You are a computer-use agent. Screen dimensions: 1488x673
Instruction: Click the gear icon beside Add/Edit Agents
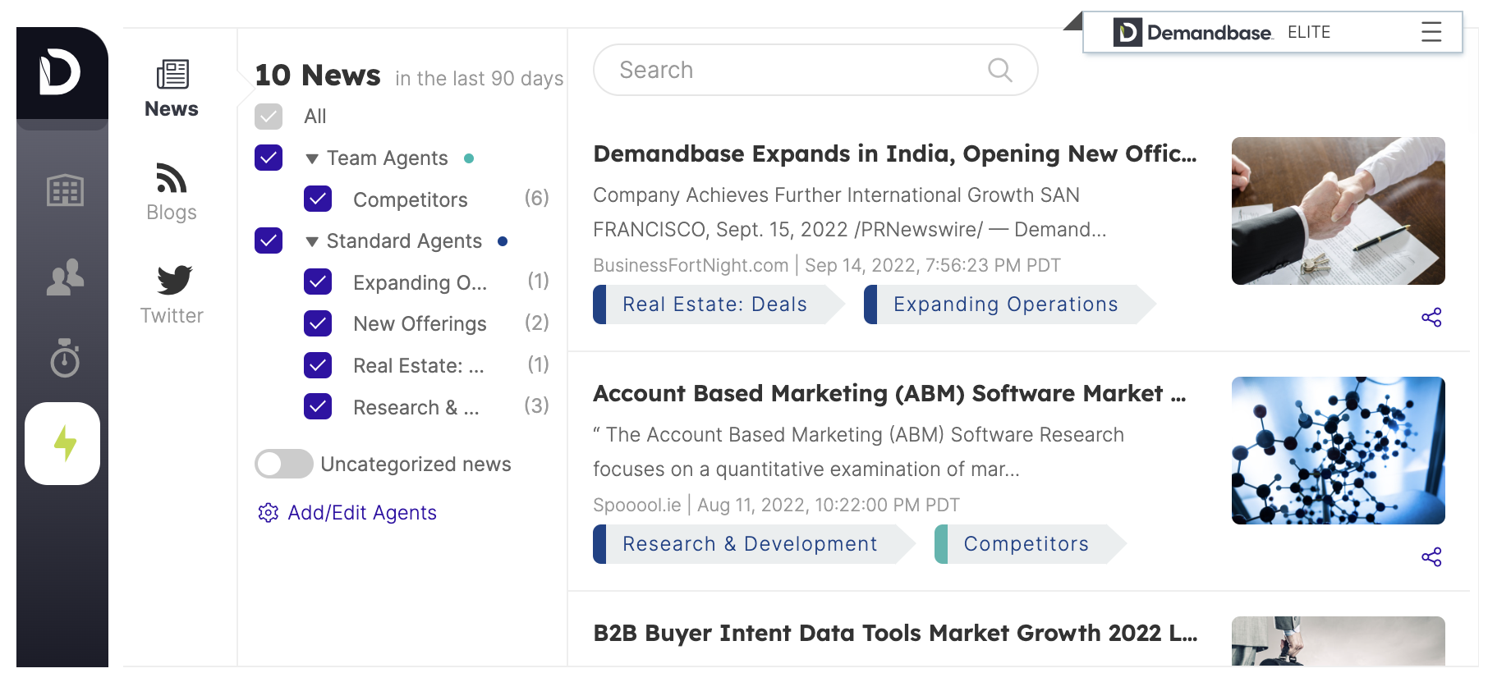point(269,513)
